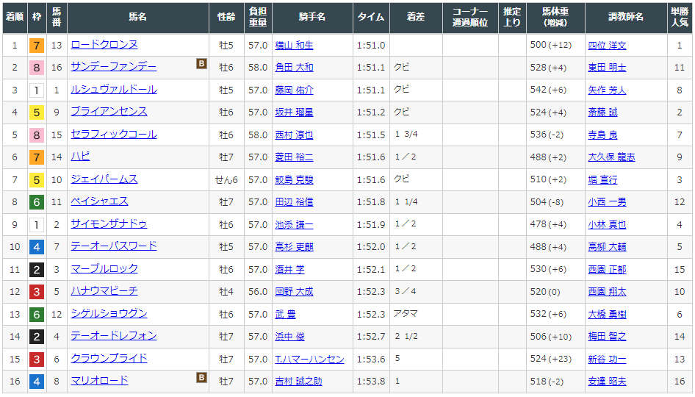
Task: Open trainer 四位 洋文 link
Action: [x=607, y=45]
